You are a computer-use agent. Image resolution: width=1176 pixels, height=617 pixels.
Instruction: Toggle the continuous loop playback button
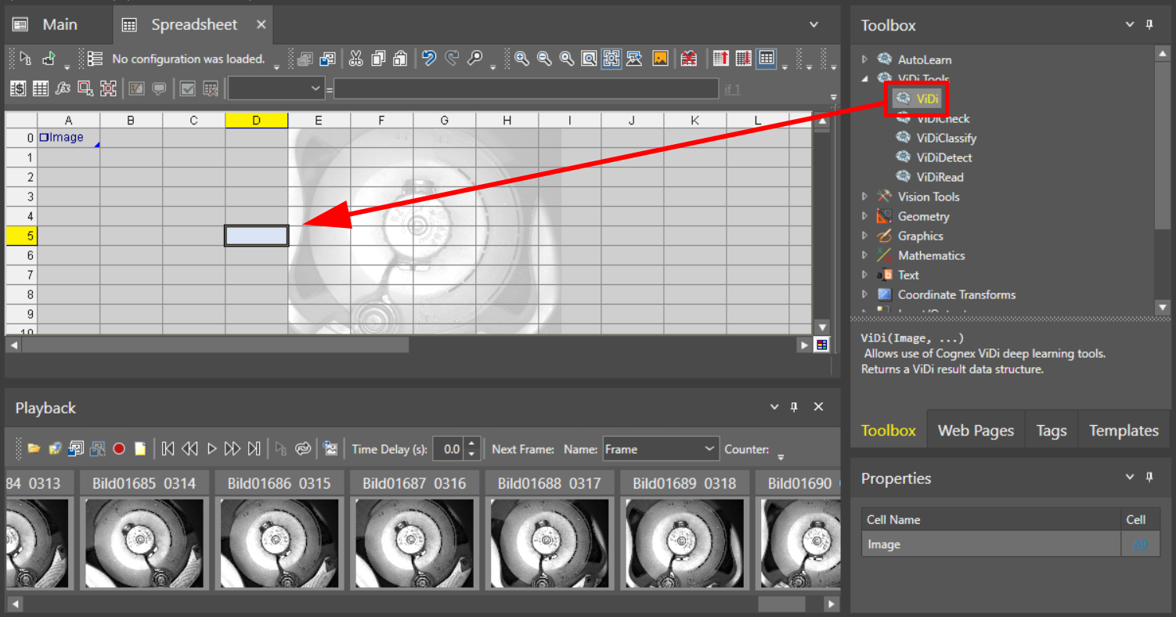pyautogui.click(x=303, y=449)
